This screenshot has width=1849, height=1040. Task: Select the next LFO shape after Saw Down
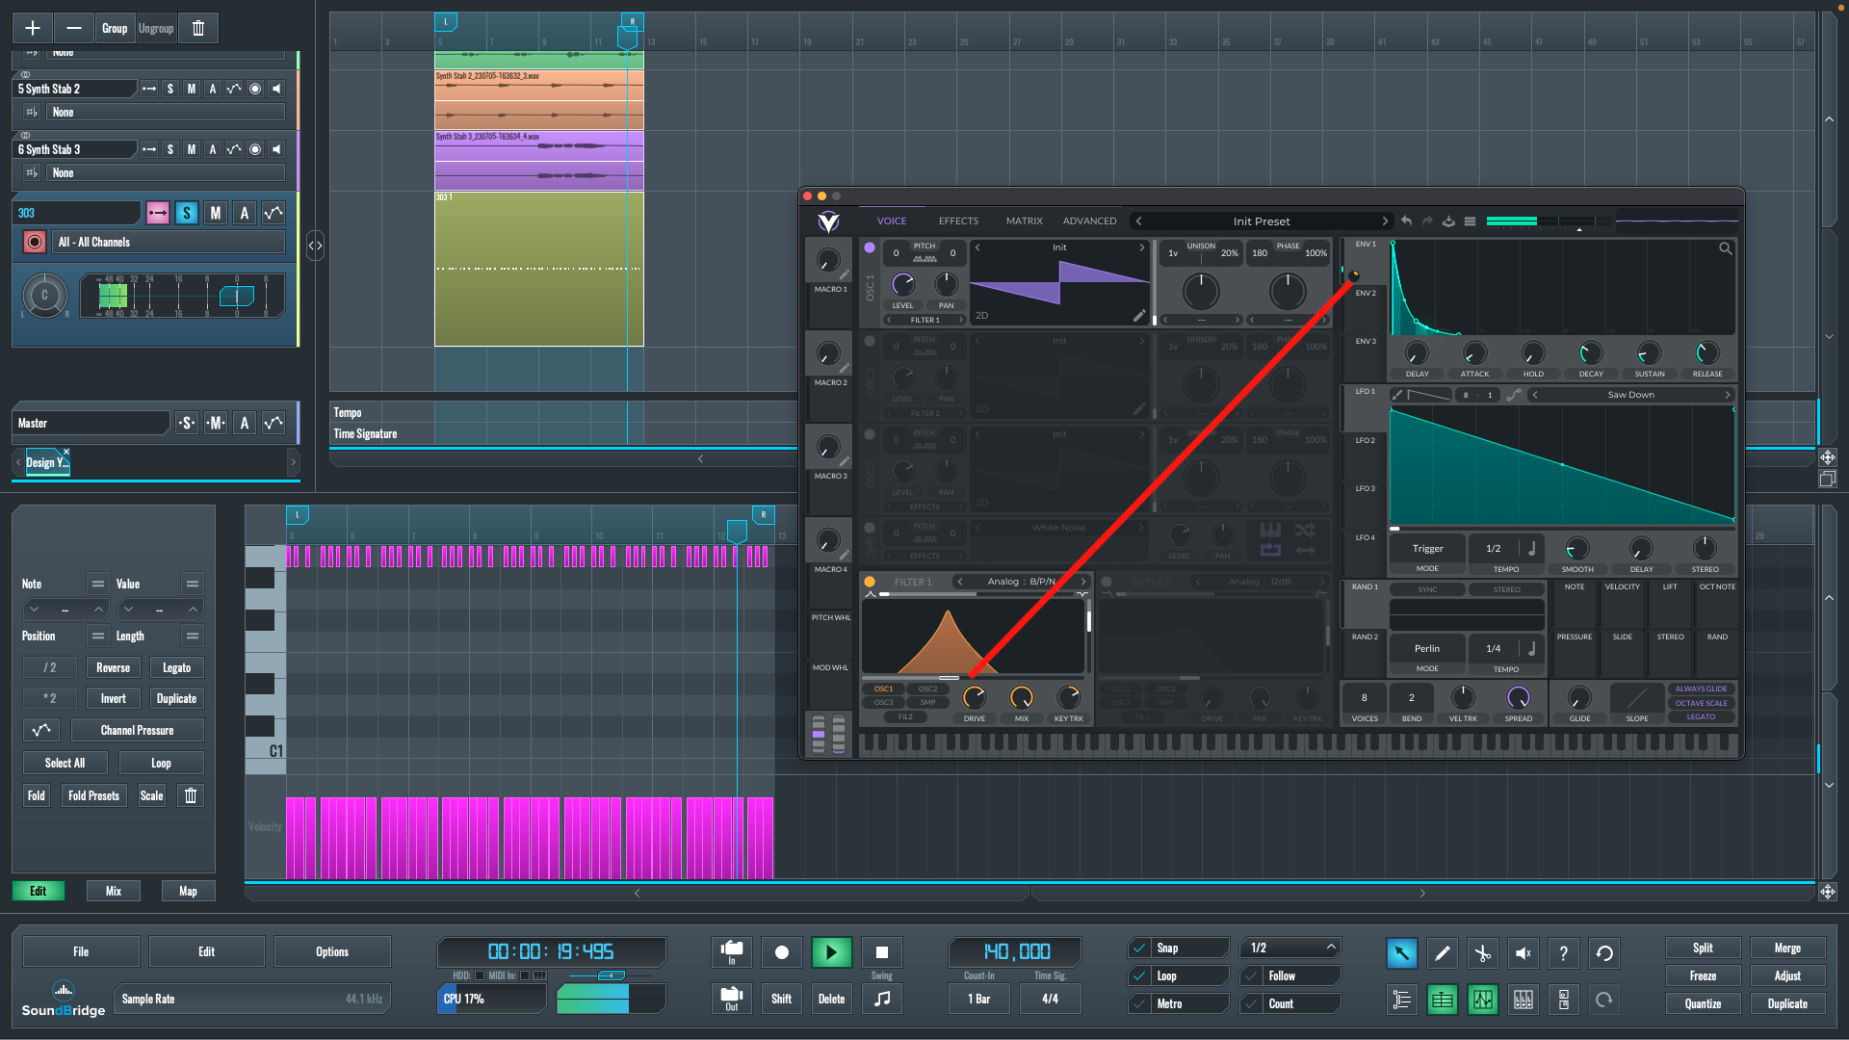[x=1727, y=395]
